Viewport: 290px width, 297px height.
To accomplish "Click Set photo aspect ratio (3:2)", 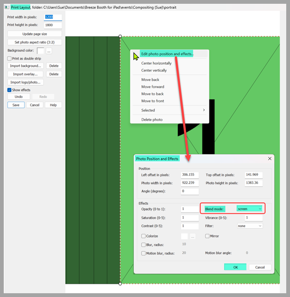I will (35, 42).
